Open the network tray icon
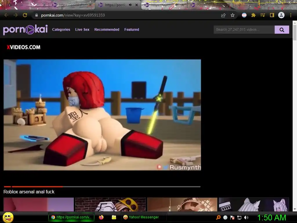297x223 pixels. tap(239, 217)
